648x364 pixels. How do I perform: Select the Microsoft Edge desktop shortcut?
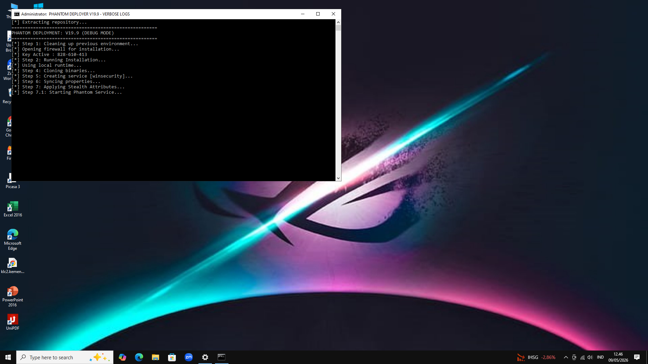click(x=13, y=240)
